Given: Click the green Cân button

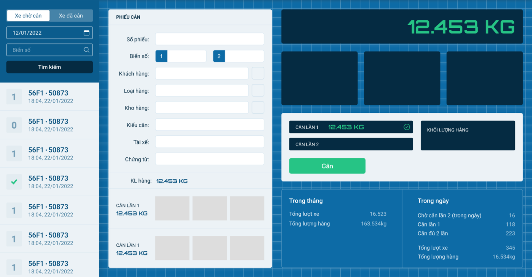Looking at the screenshot, I should [x=327, y=166].
